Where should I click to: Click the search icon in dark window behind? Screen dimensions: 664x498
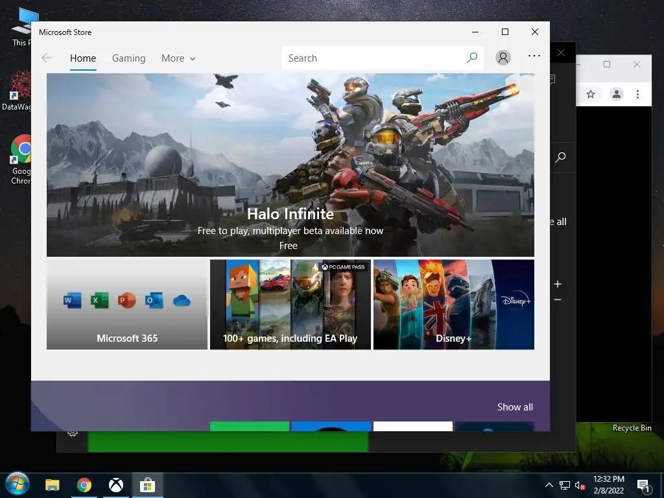click(560, 157)
